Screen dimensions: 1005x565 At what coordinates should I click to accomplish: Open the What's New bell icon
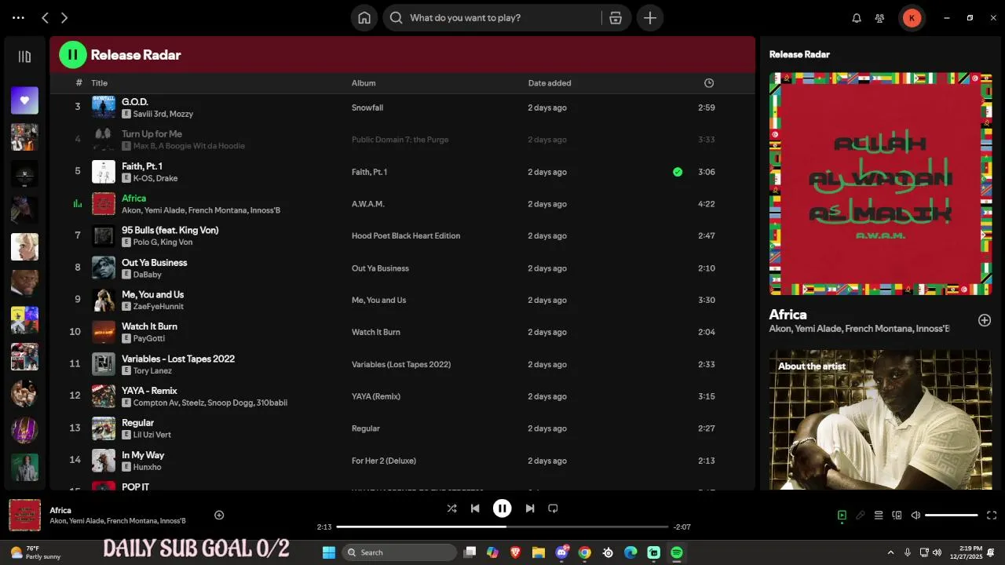click(x=857, y=18)
